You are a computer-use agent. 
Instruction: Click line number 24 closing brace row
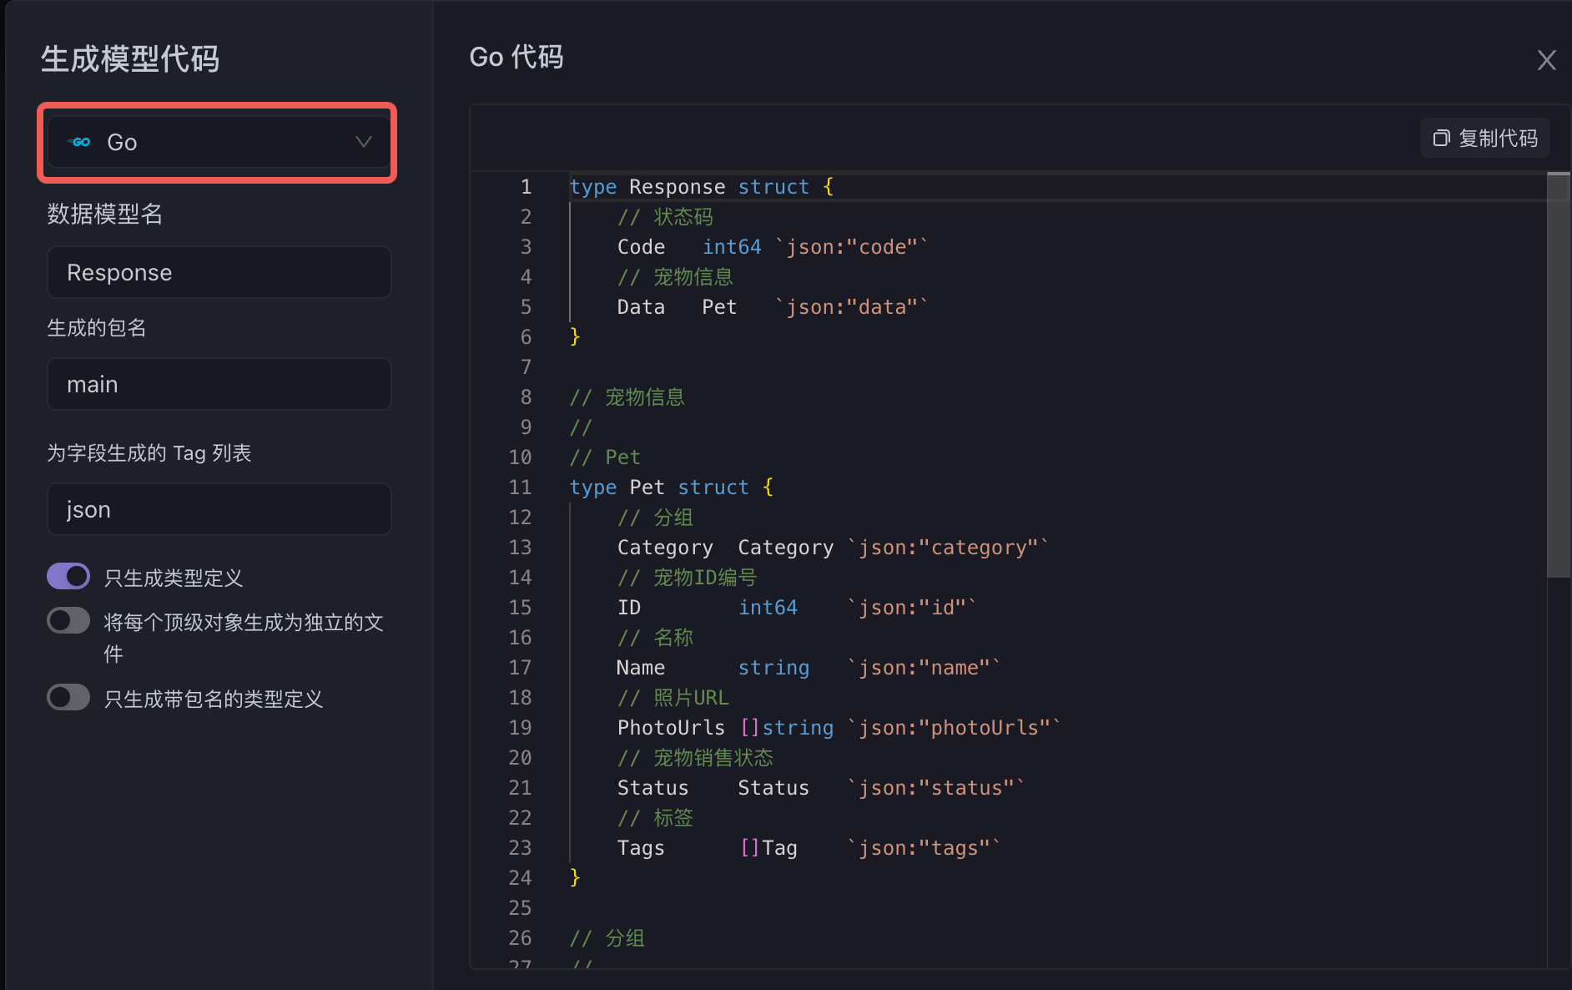tap(520, 878)
